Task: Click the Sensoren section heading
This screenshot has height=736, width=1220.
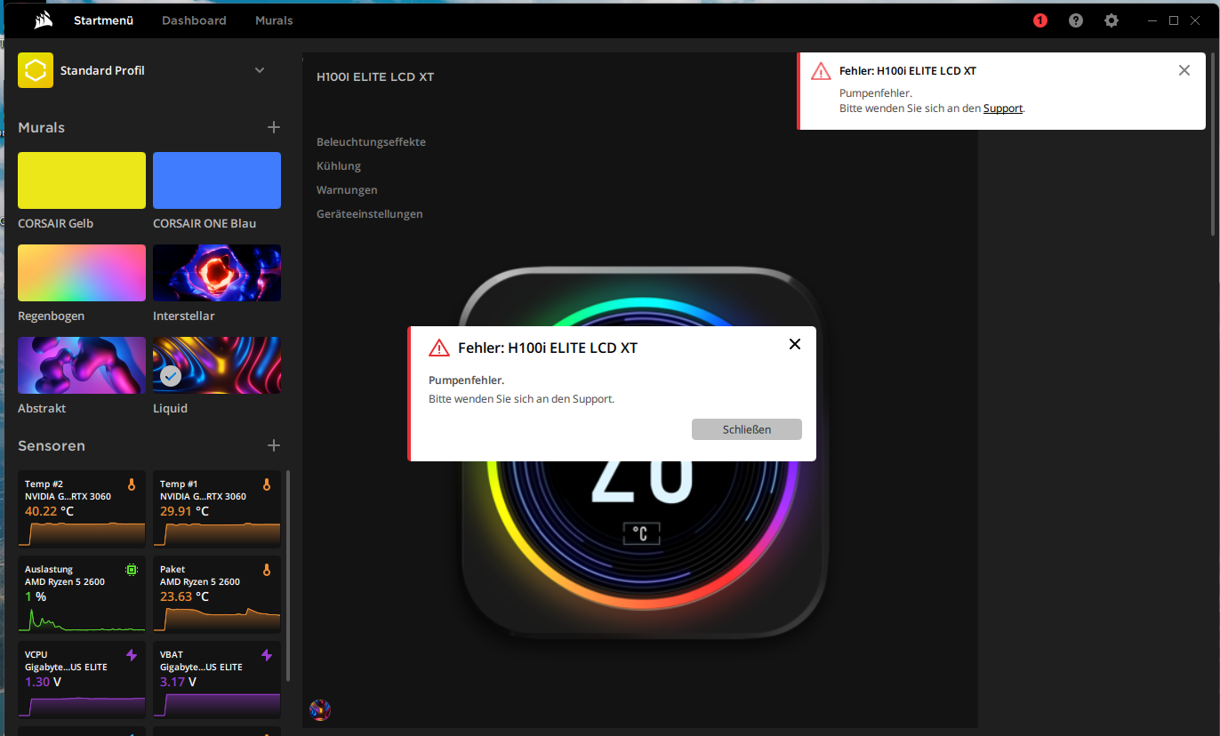Action: (52, 445)
